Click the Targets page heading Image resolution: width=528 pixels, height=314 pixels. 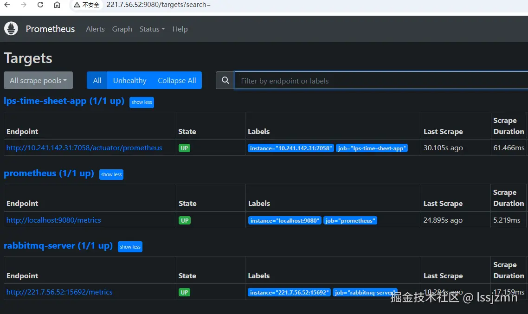28,58
